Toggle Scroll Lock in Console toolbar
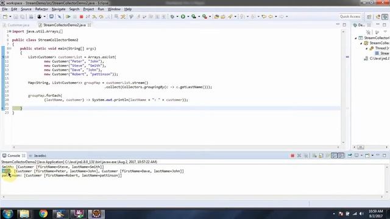Screen dimensions: 390x219 pyautogui.click(x=321, y=156)
